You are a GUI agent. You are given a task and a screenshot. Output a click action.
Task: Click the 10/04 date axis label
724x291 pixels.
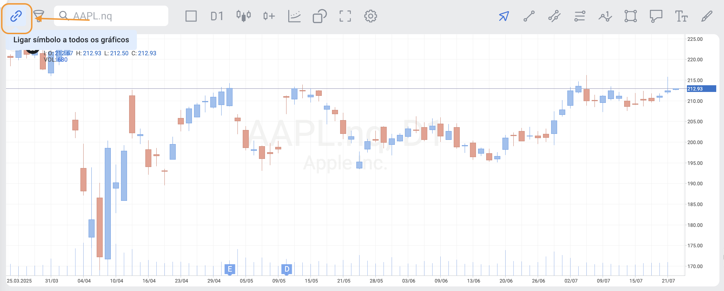click(116, 281)
